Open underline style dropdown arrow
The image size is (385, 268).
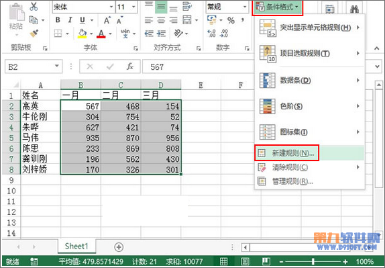[x=92, y=20]
